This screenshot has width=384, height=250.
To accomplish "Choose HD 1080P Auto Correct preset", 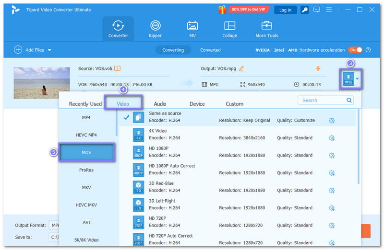I will (238, 170).
